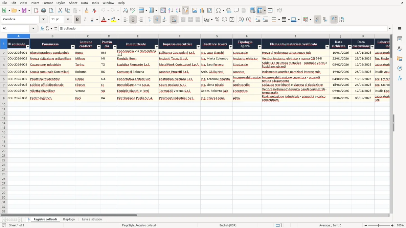Screen dimensions: 406x228
Task: Select column header G
Action: click(x=217, y=36)
